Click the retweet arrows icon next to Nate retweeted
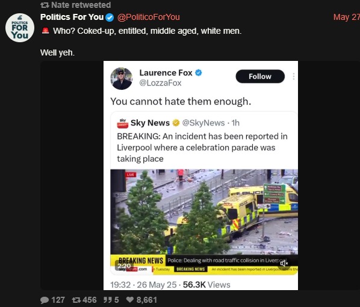 click(45, 5)
